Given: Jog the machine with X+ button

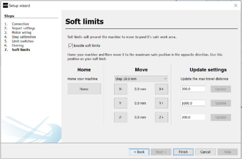Looking at the screenshot, I should tap(162, 89).
